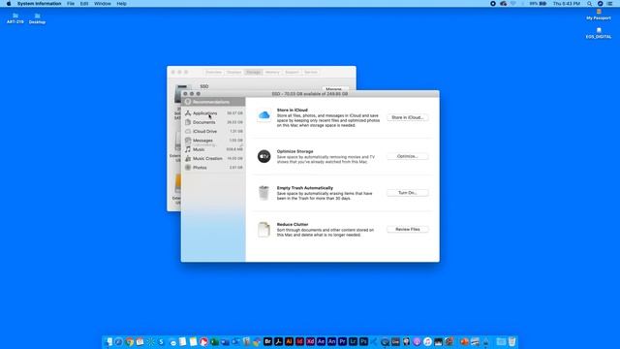Click the Optimize button
The height and width of the screenshot is (349, 620).
tap(407, 156)
